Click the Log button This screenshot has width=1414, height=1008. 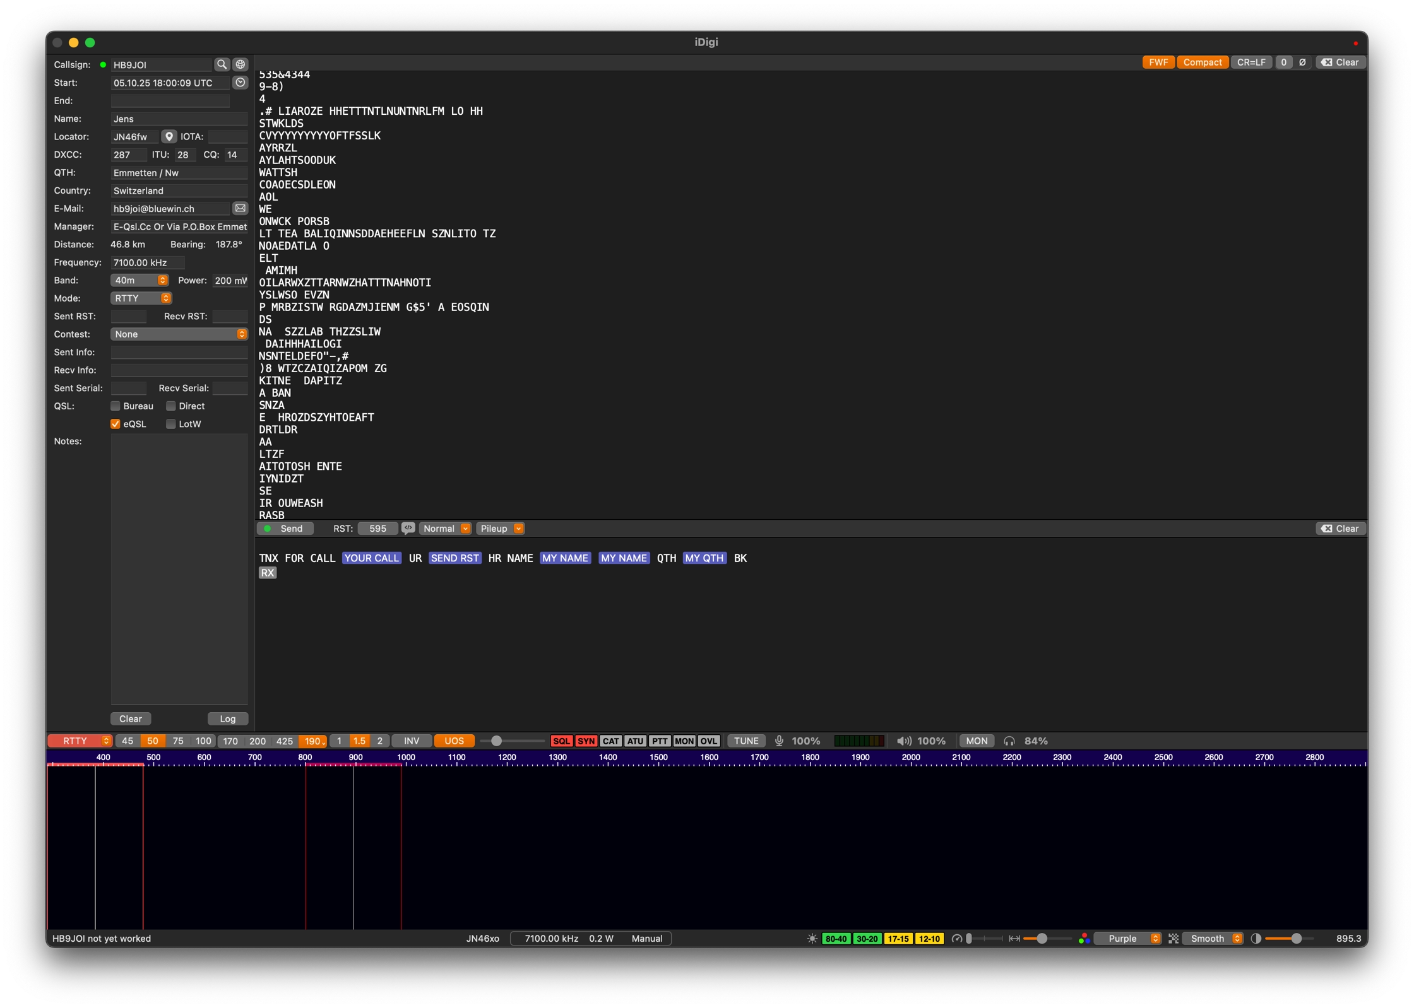click(x=227, y=719)
